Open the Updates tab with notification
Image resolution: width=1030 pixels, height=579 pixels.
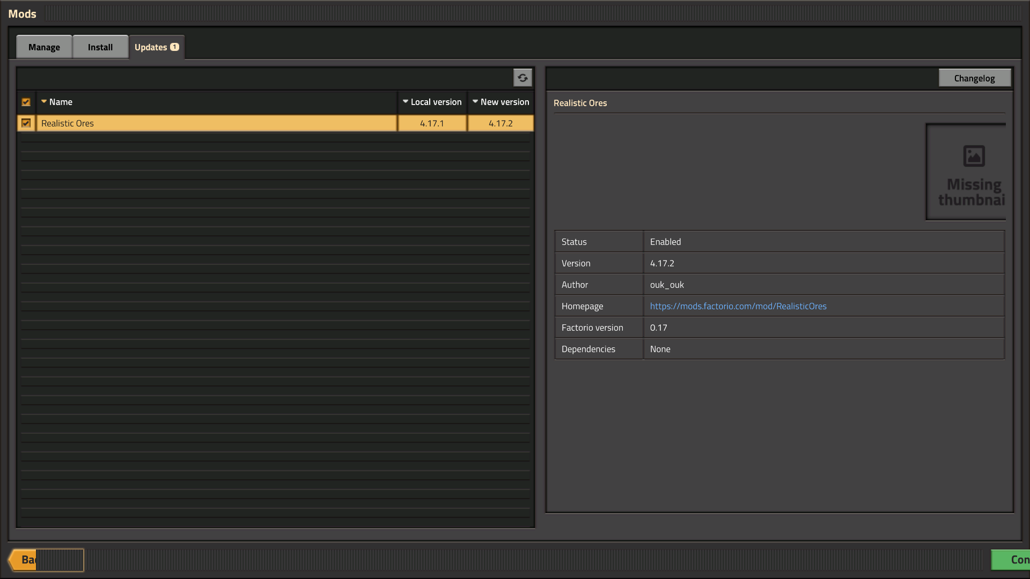(156, 46)
